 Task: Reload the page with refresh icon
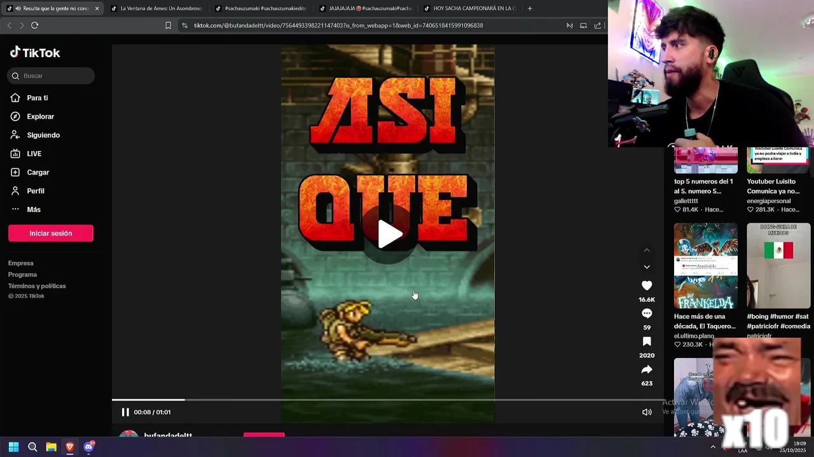coord(34,25)
